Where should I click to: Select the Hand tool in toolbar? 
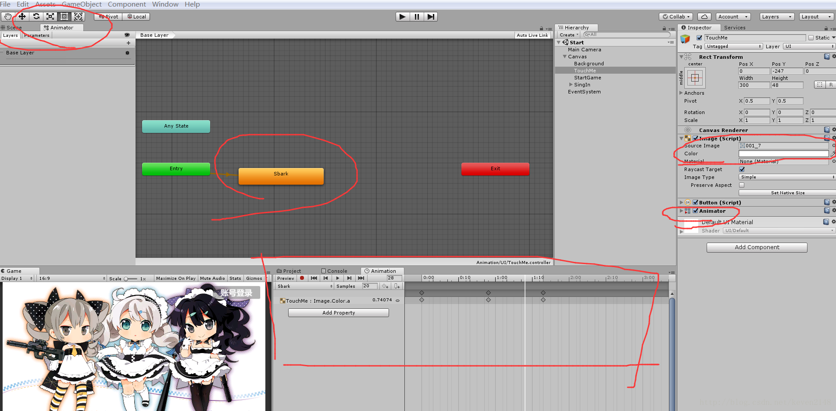coord(8,17)
